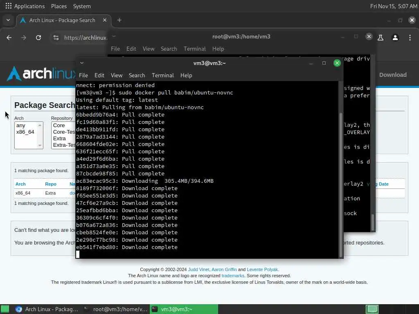This screenshot has height=314, width=419.
Task: Open Edit menu in root@vm3 terminal
Action: 131,49
